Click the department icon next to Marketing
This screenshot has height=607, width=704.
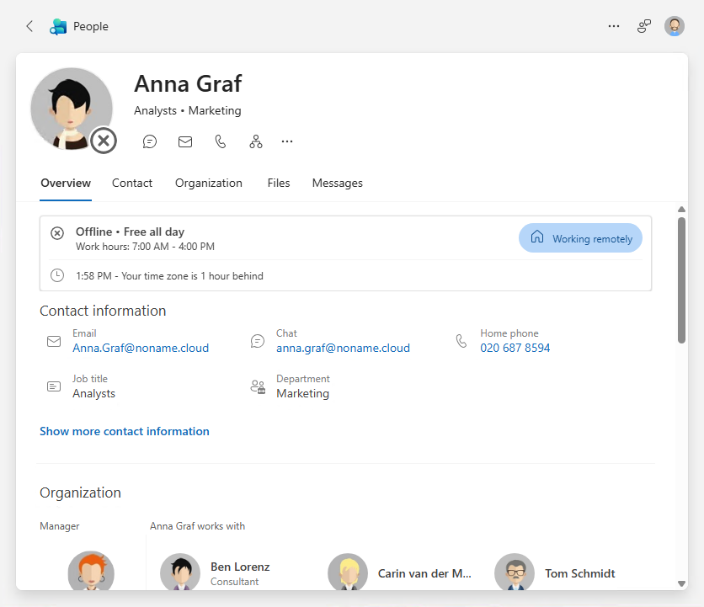tap(258, 386)
